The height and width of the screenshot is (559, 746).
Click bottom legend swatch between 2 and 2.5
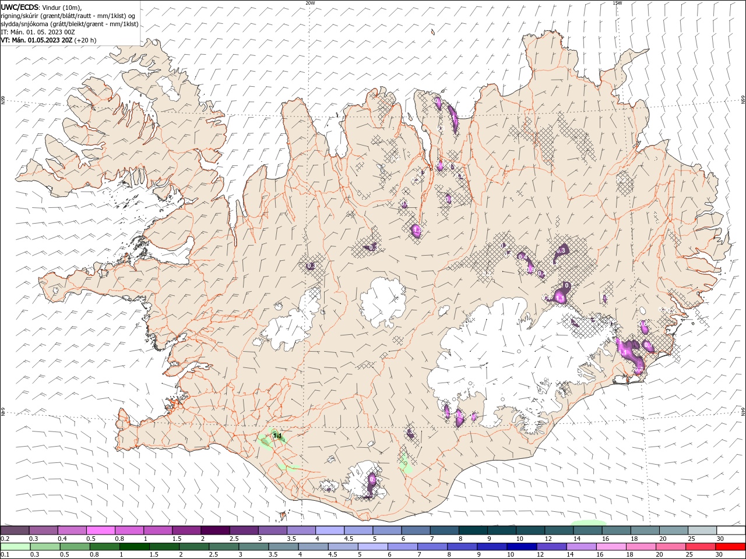[194, 547]
